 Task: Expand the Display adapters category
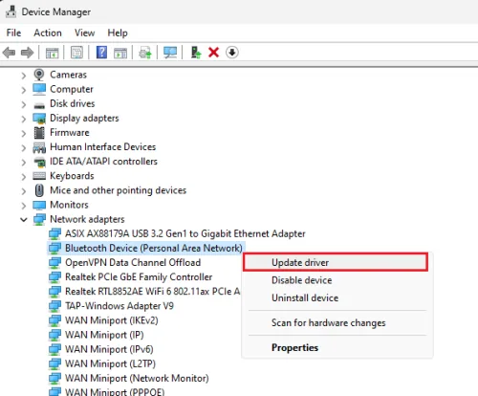[24, 119]
